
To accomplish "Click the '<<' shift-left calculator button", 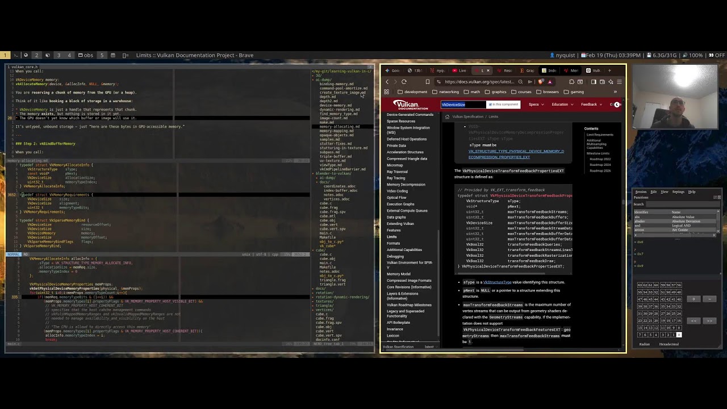I will [x=693, y=321].
